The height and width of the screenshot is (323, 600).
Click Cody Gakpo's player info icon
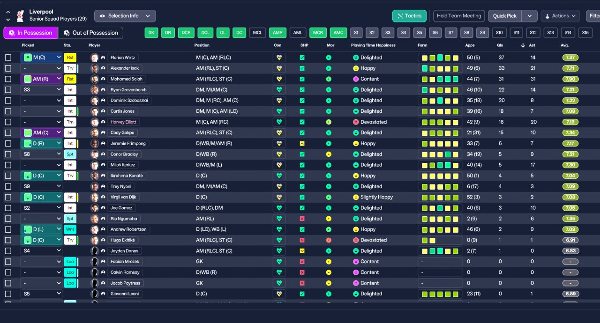103,133
